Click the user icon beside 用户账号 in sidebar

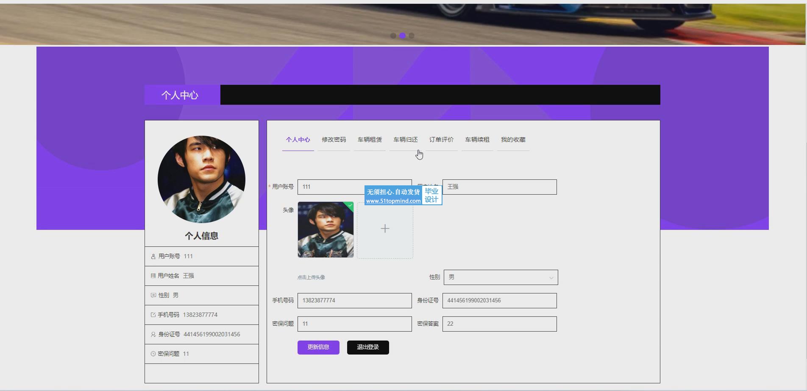(x=153, y=256)
